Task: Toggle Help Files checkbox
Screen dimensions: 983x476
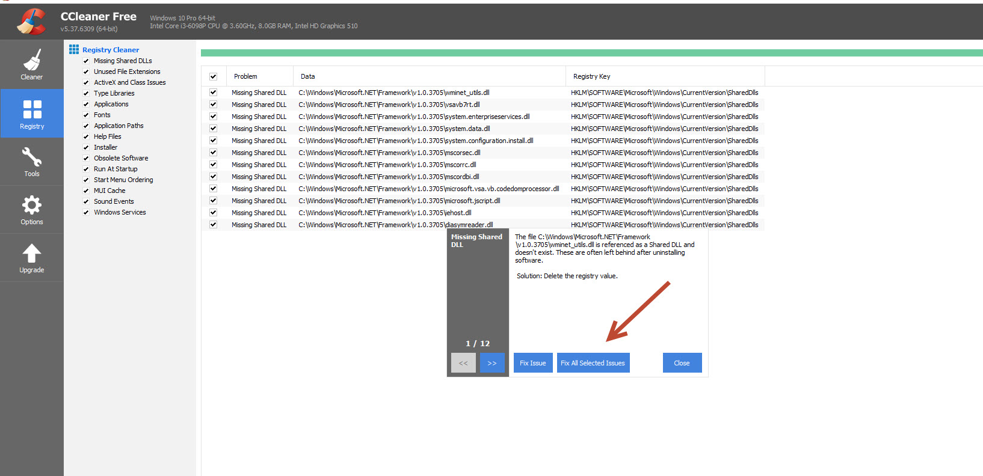Action: pyautogui.click(x=86, y=136)
